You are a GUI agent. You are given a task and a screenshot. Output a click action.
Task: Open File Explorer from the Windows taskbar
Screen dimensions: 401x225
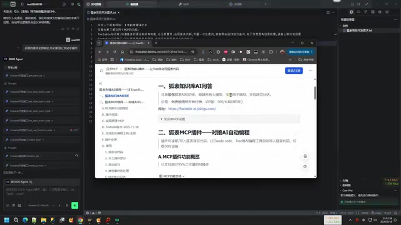point(43,220)
